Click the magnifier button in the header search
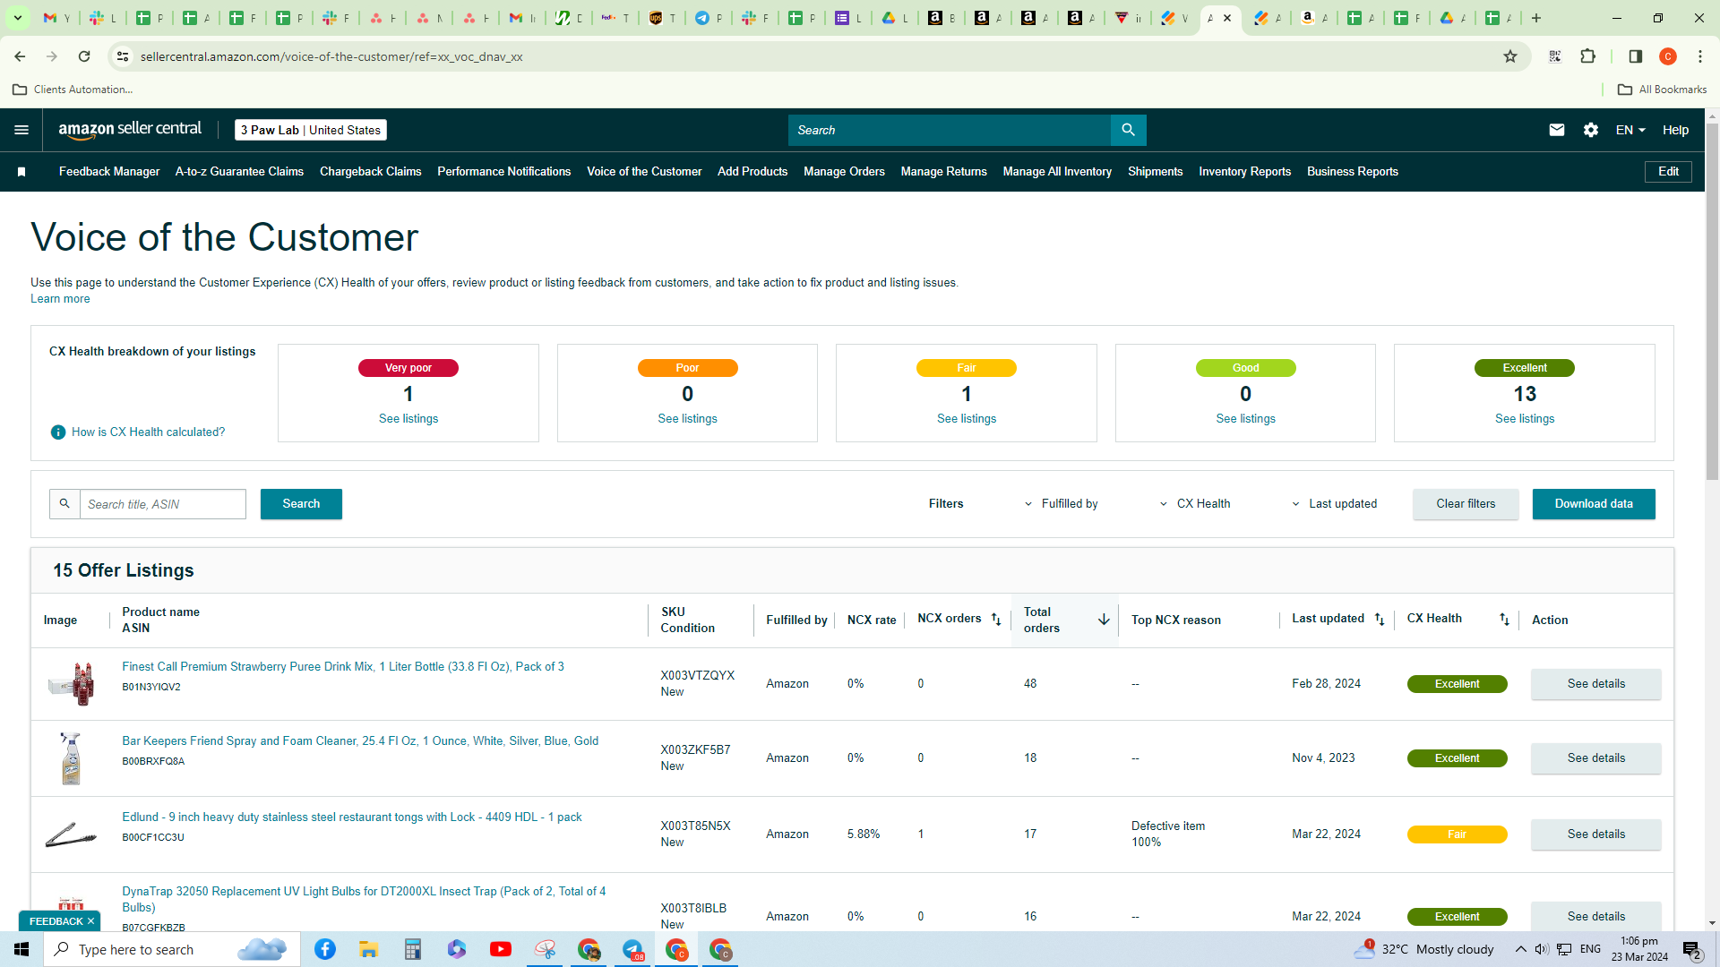This screenshot has width=1720, height=967. point(1128,130)
